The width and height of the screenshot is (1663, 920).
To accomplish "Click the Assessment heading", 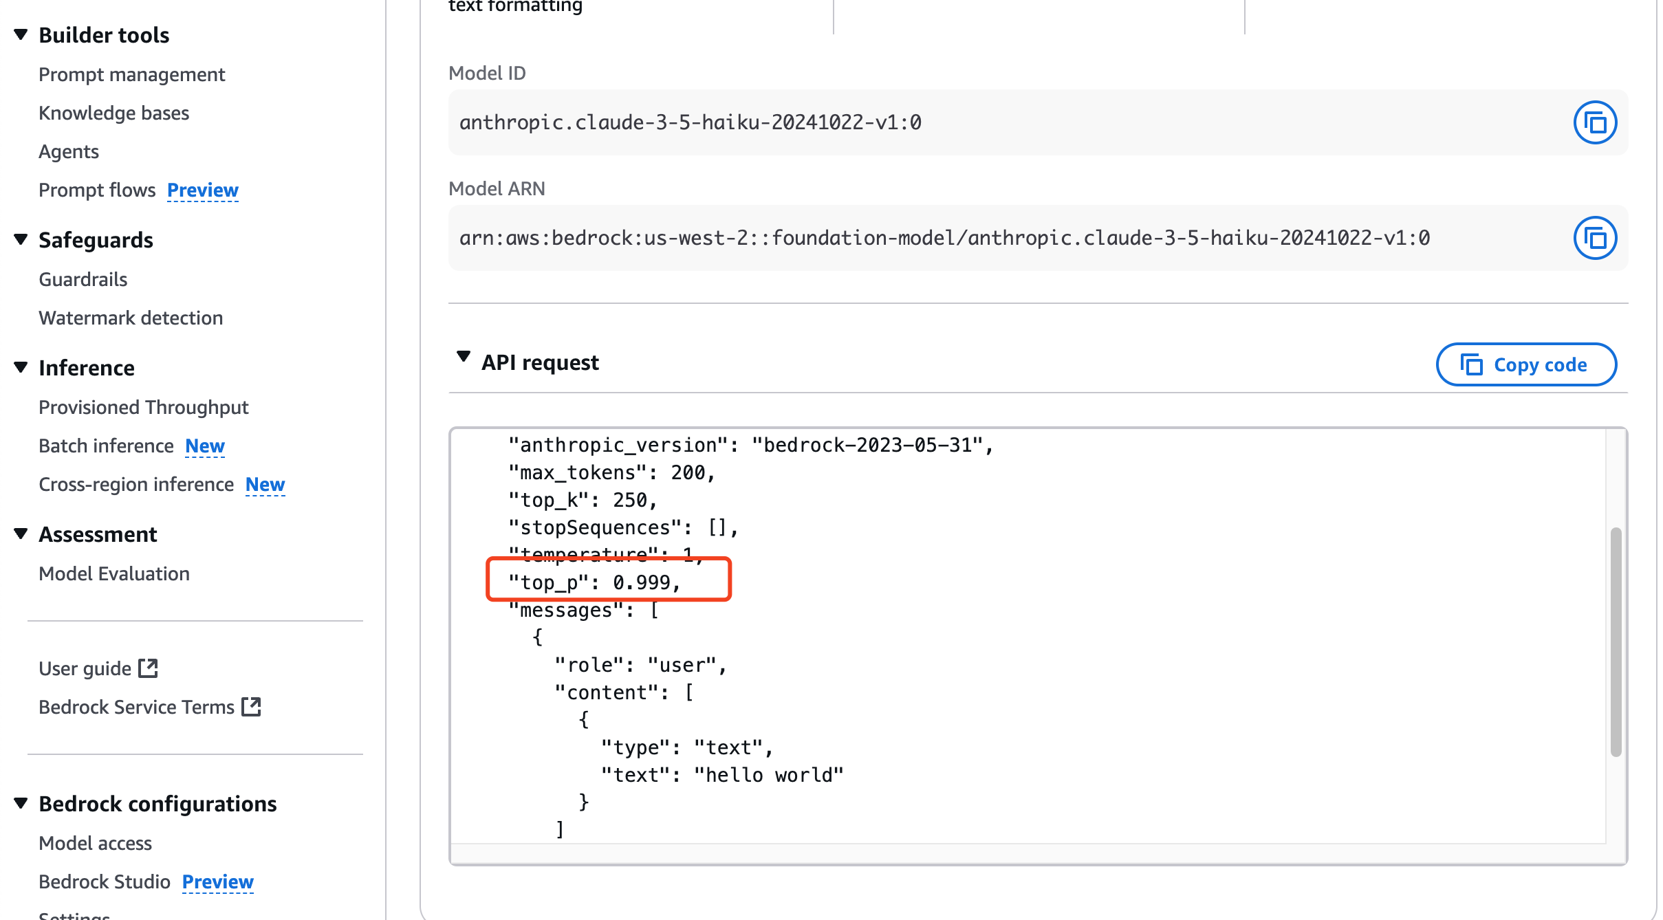I will click(x=98, y=534).
